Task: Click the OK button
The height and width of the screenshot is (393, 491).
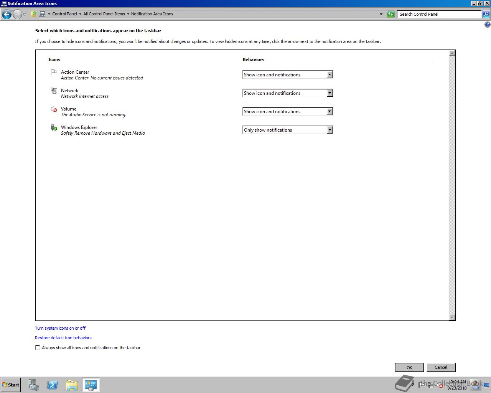Action: pyautogui.click(x=409, y=368)
